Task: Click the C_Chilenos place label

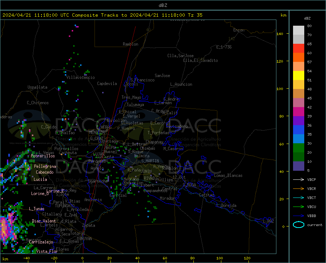Action: pyautogui.click(x=38, y=103)
